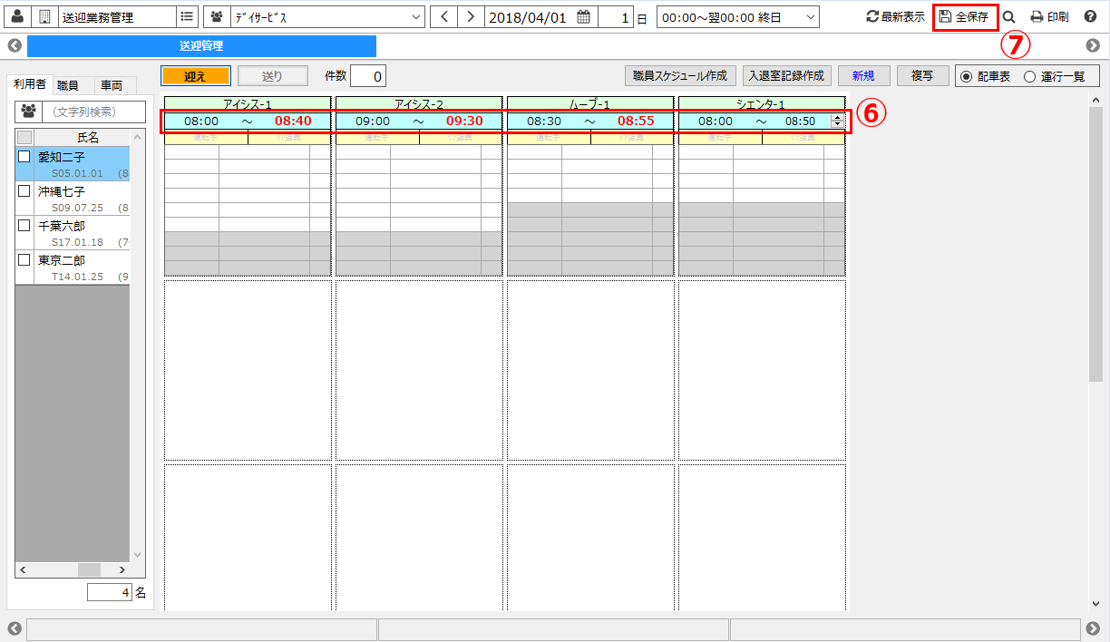This screenshot has width=1110, height=642.
Task: Open the list menu icon beside 送迎業務管理
Action: coord(186,16)
